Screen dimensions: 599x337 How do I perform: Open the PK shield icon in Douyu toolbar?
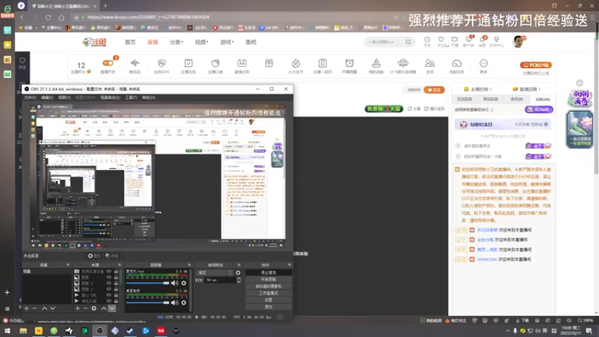162,63
